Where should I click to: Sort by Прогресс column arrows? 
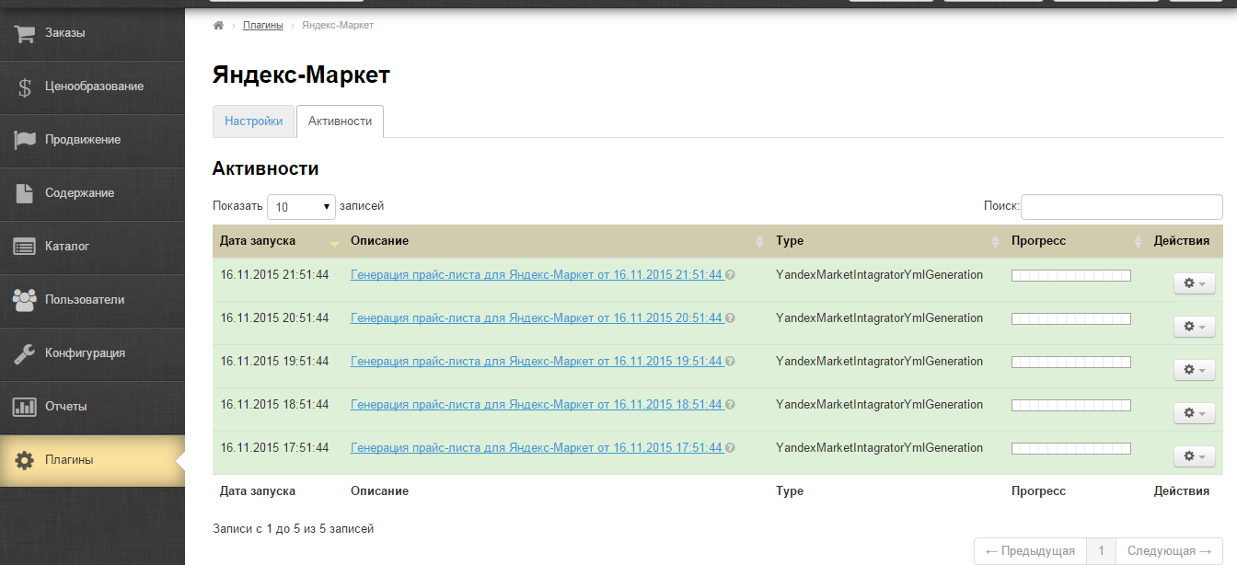tap(1139, 241)
